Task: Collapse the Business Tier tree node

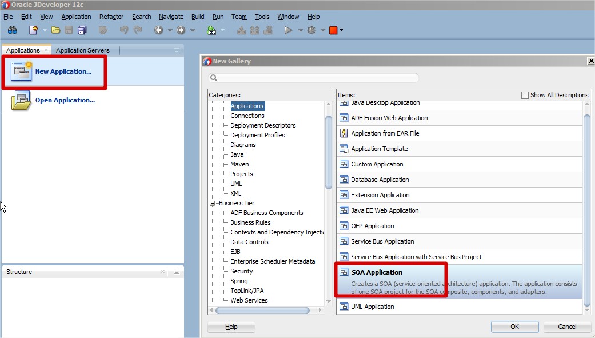Action: (x=213, y=203)
